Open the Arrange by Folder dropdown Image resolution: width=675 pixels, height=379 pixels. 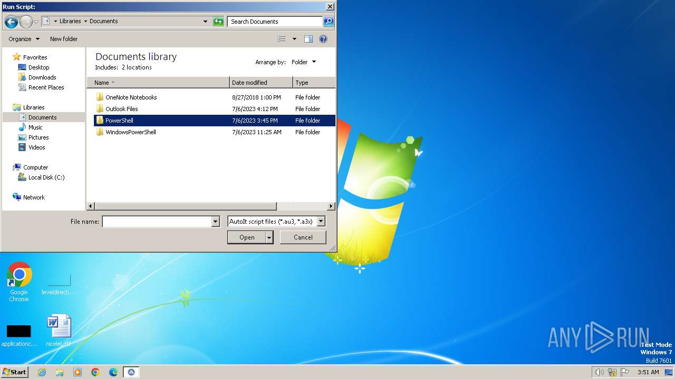(304, 62)
